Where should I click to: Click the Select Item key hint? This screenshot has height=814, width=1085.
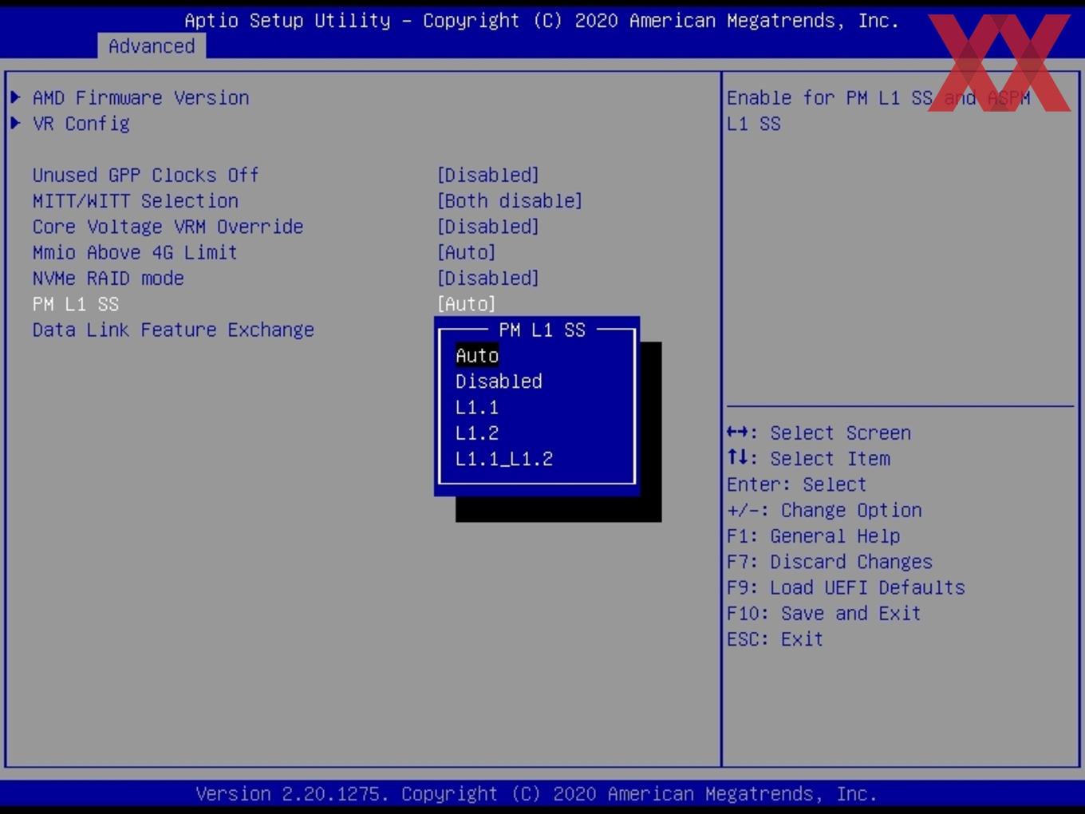[x=808, y=459]
